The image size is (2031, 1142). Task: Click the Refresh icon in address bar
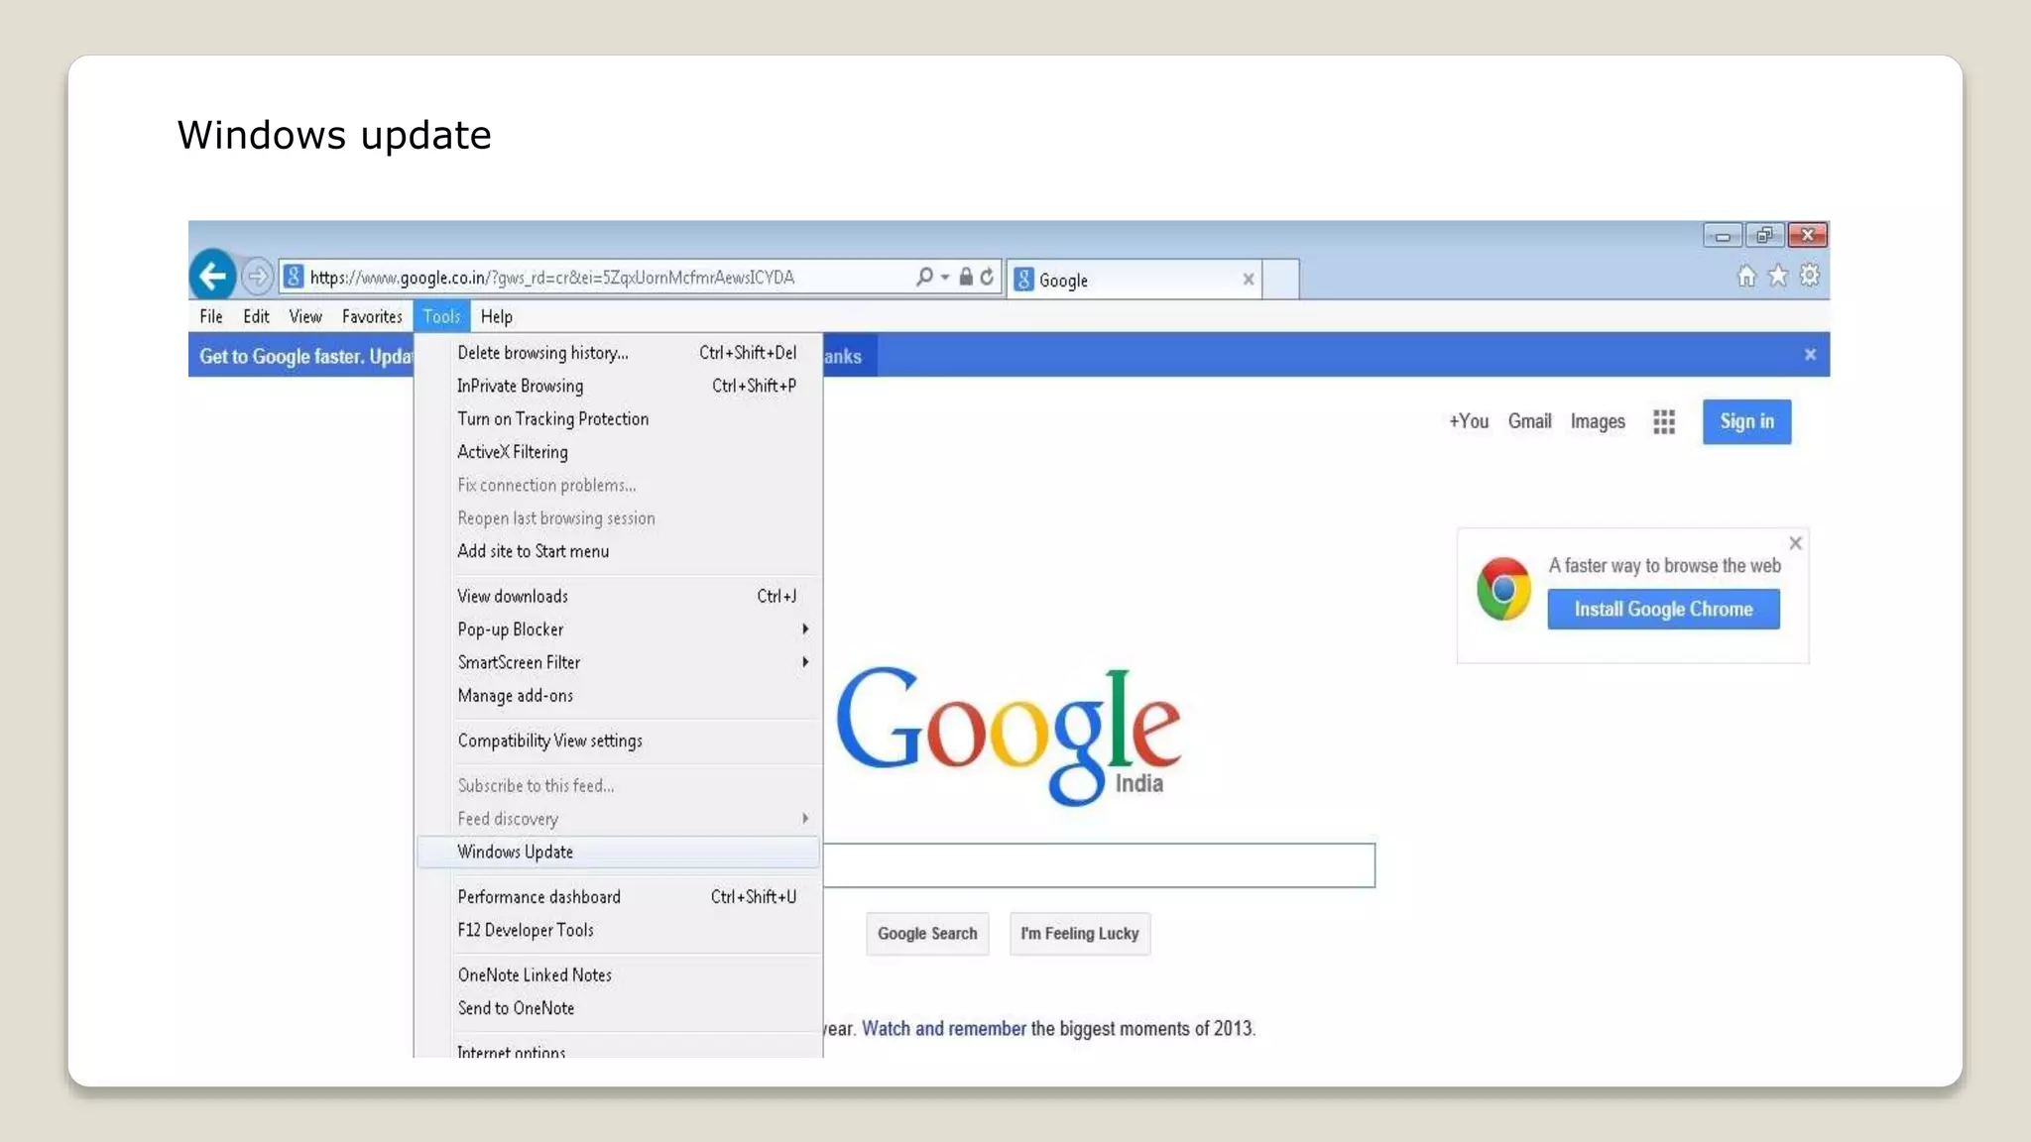(x=987, y=277)
